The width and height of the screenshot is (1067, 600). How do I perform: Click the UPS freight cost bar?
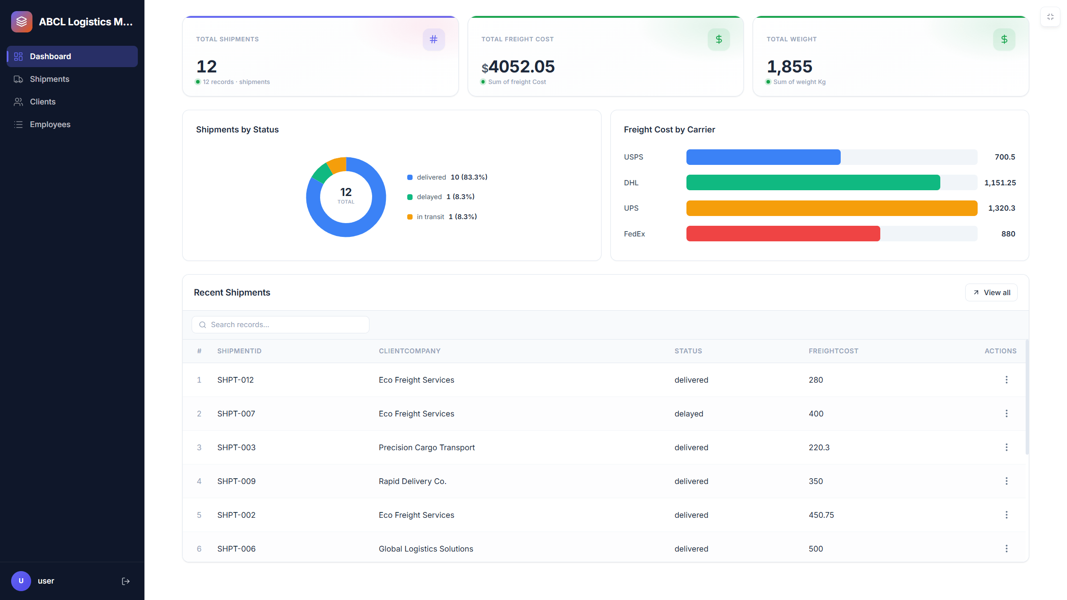click(832, 208)
